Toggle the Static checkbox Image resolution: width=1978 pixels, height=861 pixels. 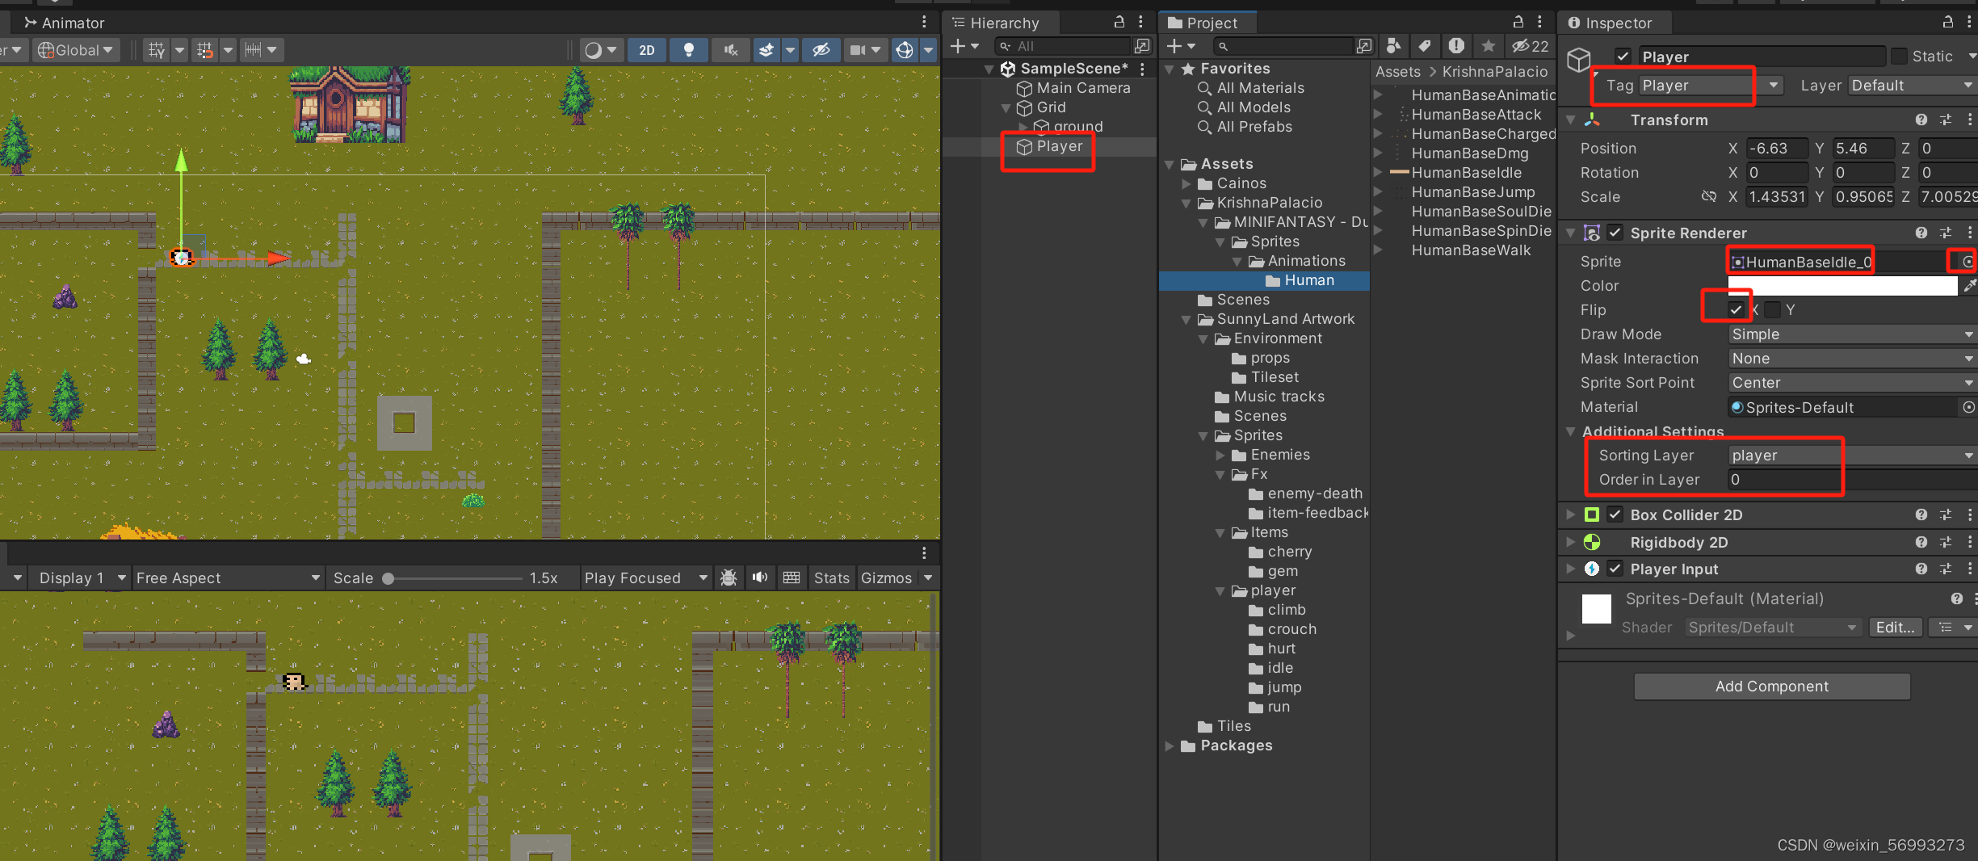[x=1899, y=57]
